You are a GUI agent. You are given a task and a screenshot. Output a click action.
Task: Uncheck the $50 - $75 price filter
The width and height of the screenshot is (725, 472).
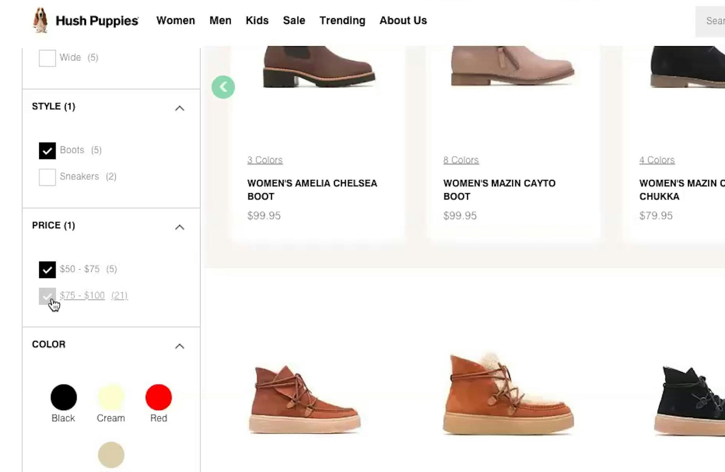[x=47, y=270]
